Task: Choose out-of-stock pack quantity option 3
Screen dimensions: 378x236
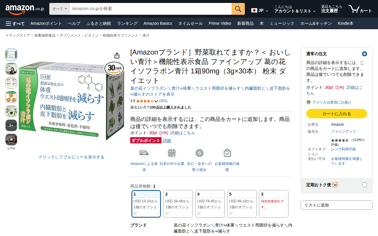Action: coord(274,204)
